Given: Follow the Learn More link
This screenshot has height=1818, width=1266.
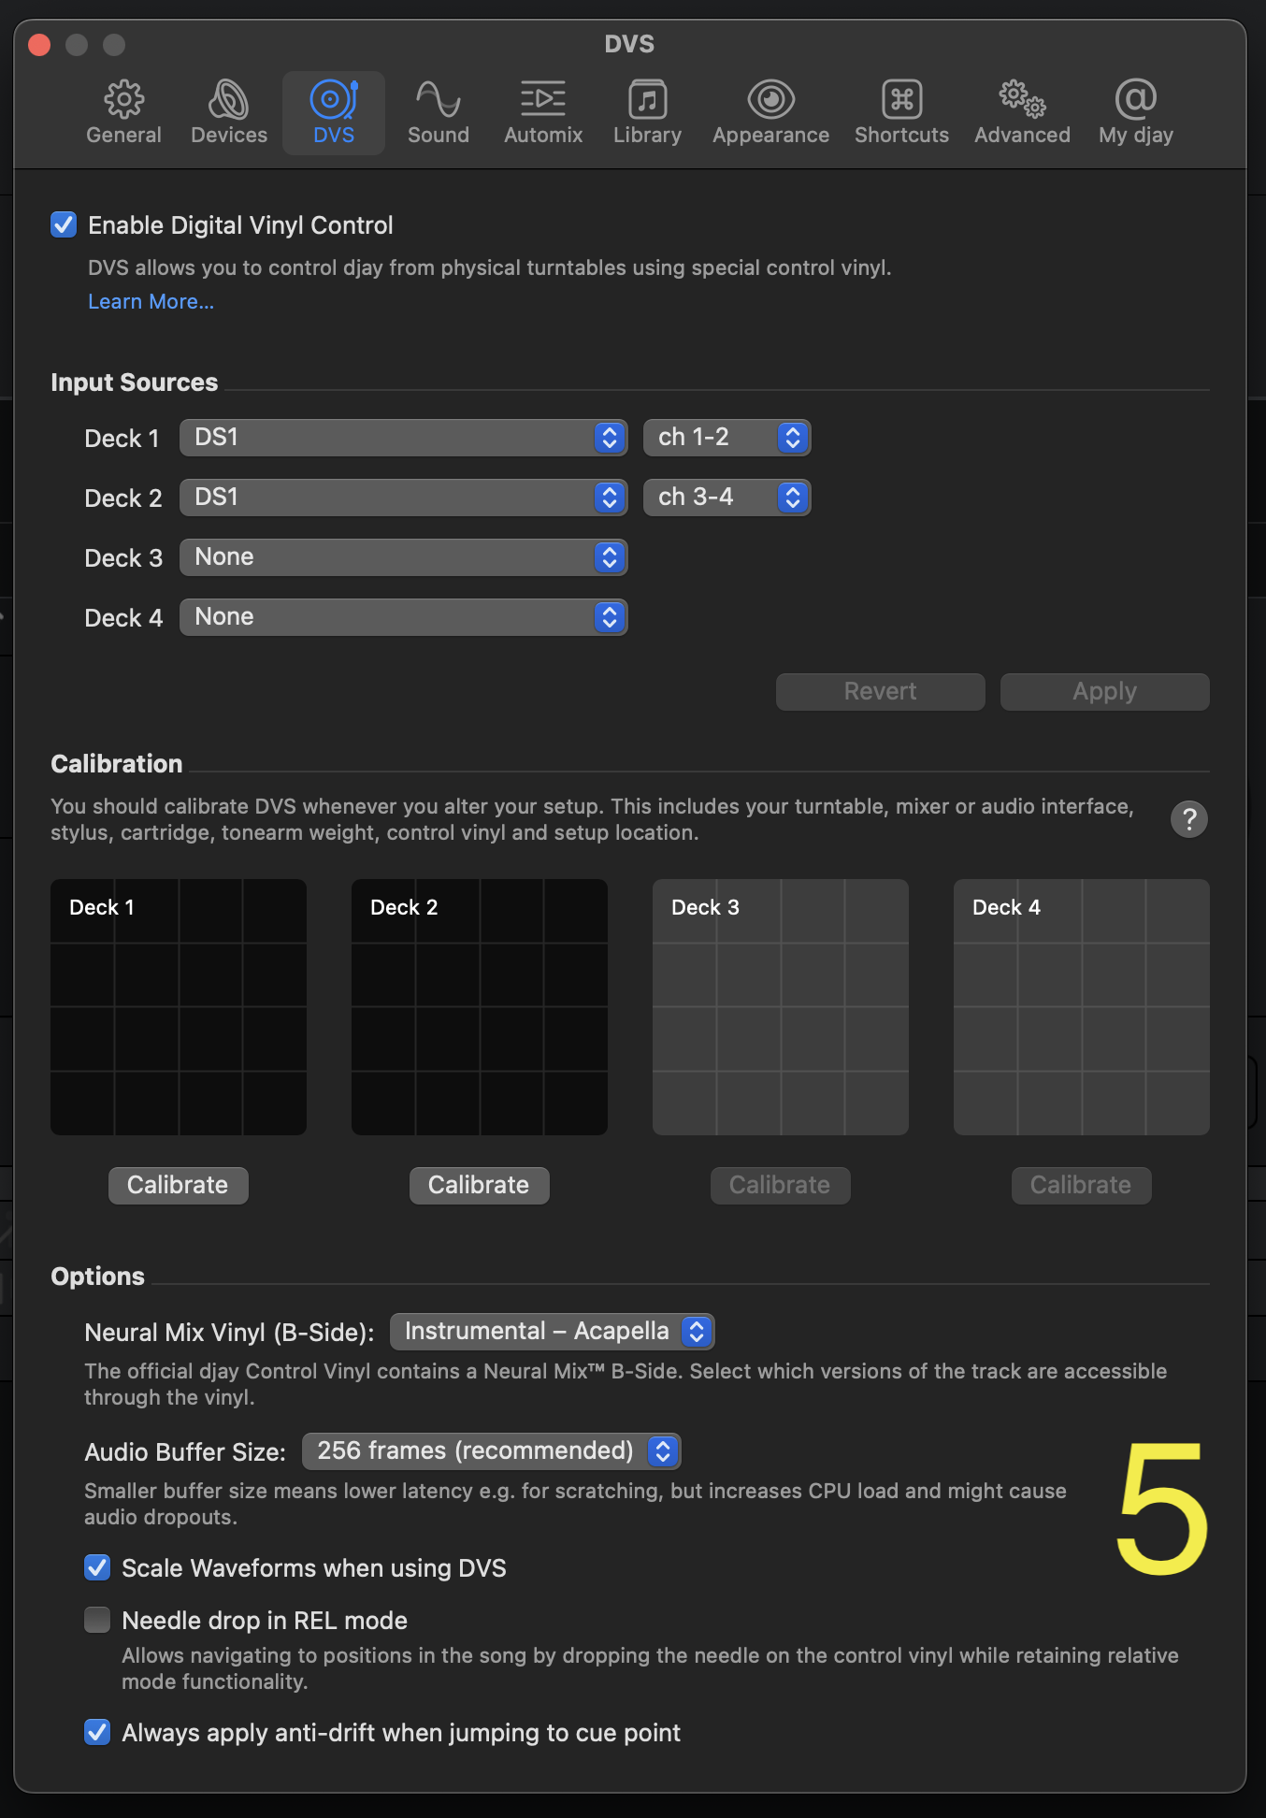Looking at the screenshot, I should 151,302.
